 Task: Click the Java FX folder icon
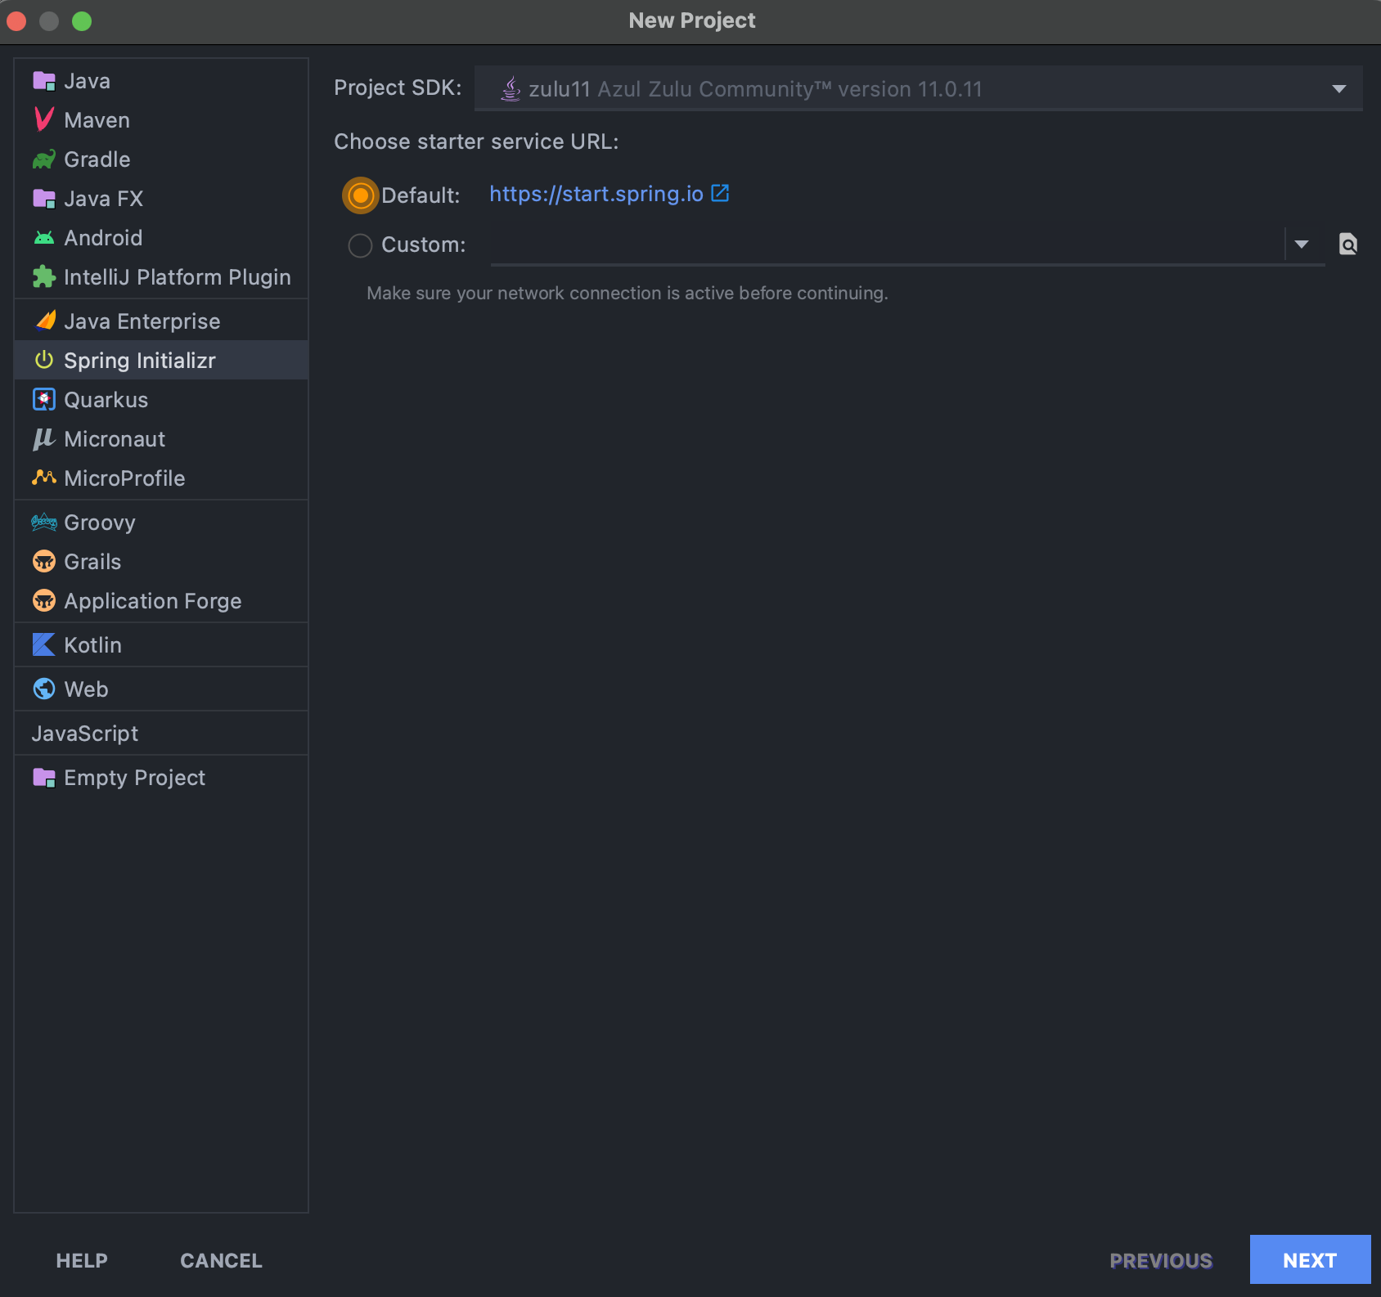tap(44, 199)
